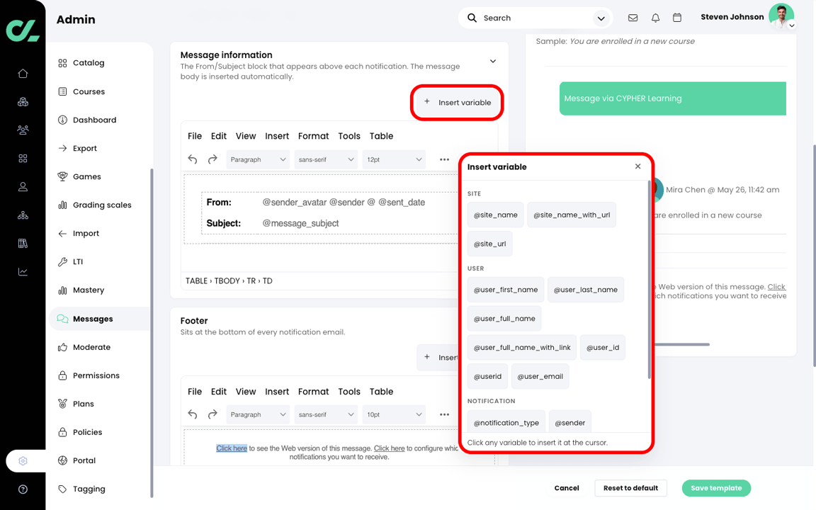
Task: Open the admin gear icon in left rail
Action: [x=23, y=461]
